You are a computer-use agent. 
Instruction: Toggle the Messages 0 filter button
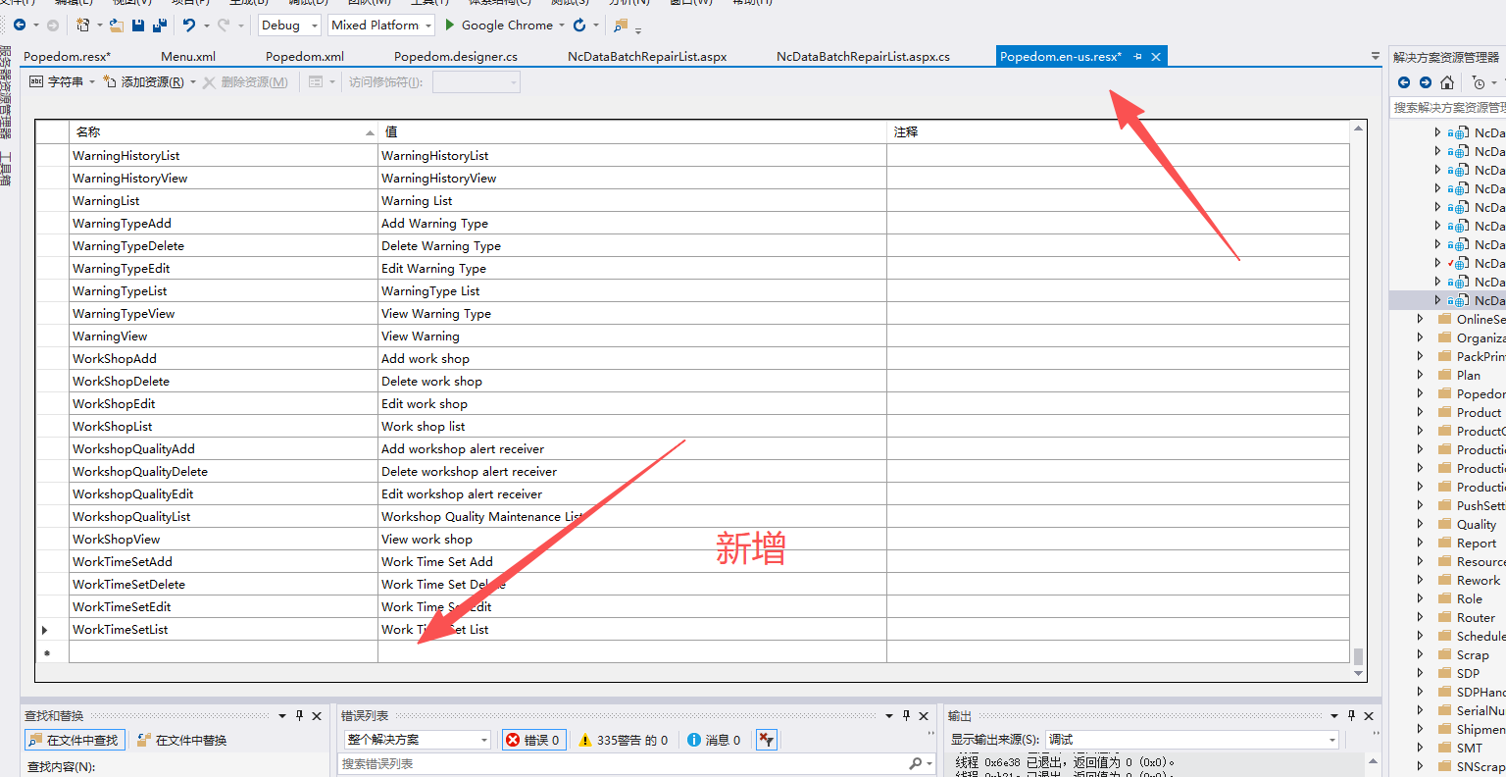tap(714, 740)
